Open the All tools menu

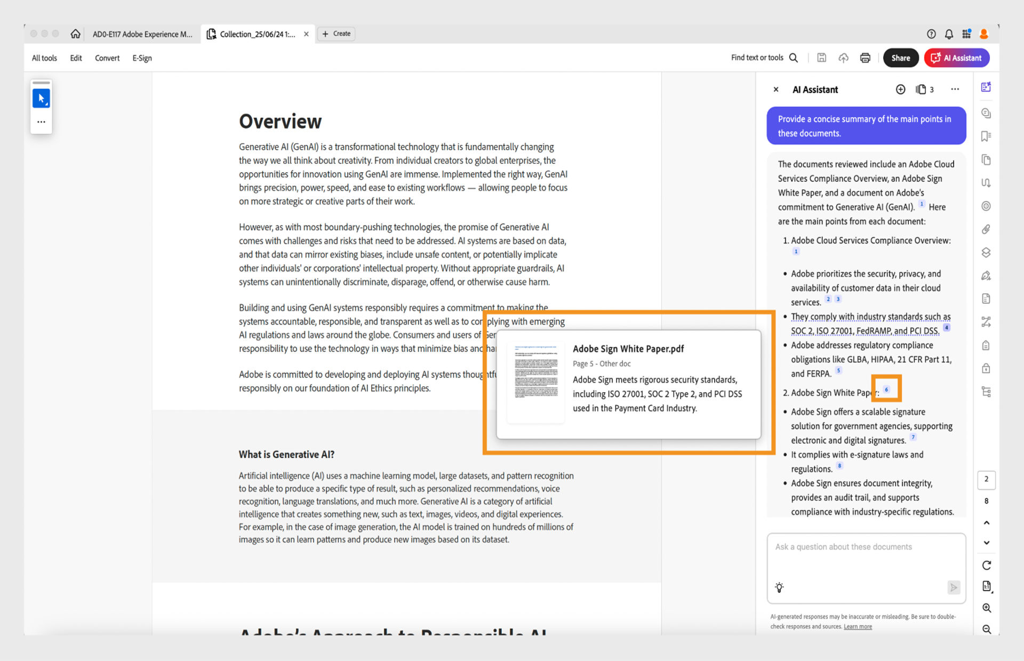pos(44,58)
